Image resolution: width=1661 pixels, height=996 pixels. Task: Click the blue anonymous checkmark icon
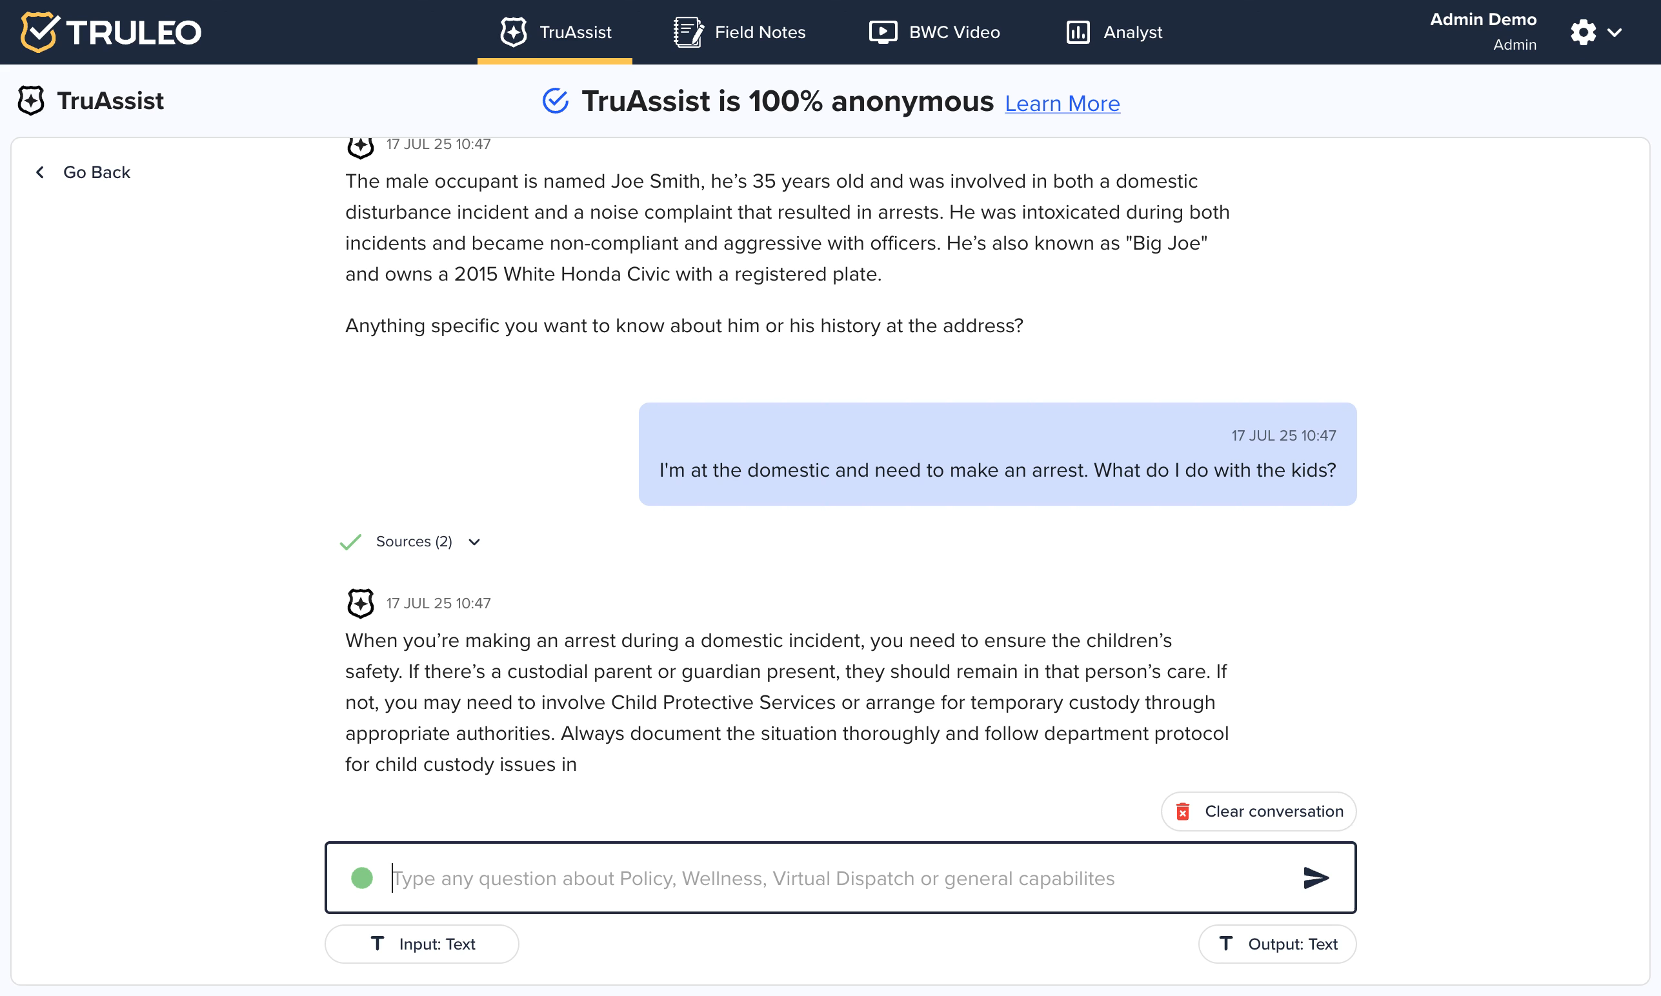(x=555, y=101)
